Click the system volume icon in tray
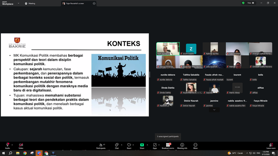The height and width of the screenshot is (156, 278). (254, 153)
